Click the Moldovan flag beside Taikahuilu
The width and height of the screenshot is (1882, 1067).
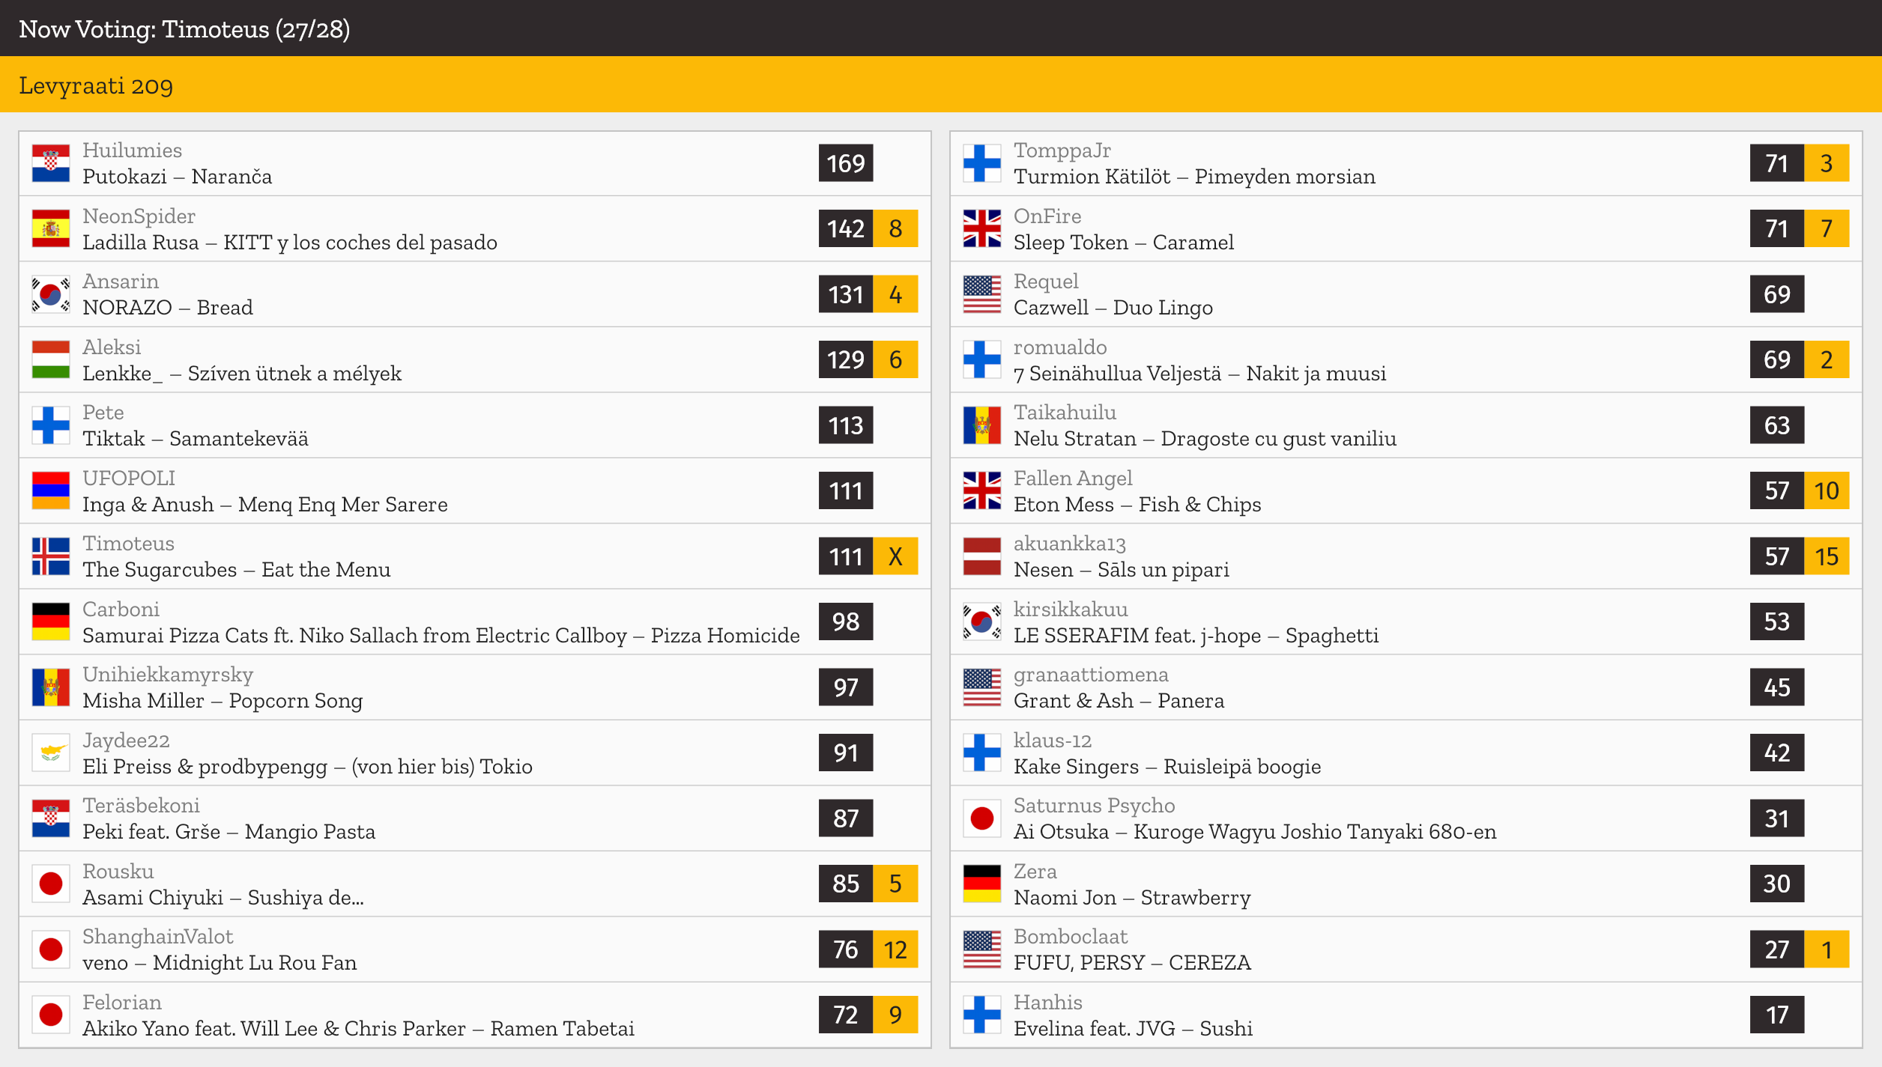click(982, 425)
